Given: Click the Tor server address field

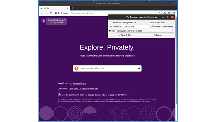Looking at the screenshot, I should click(x=134, y=27).
